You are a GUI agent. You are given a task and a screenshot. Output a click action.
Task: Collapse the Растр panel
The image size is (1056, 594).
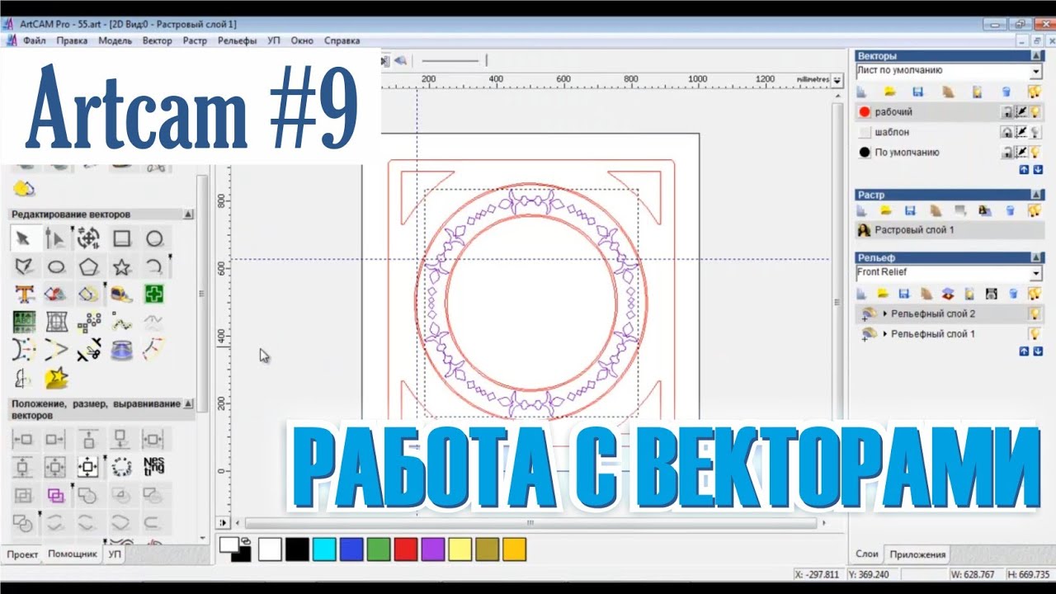coord(1036,196)
